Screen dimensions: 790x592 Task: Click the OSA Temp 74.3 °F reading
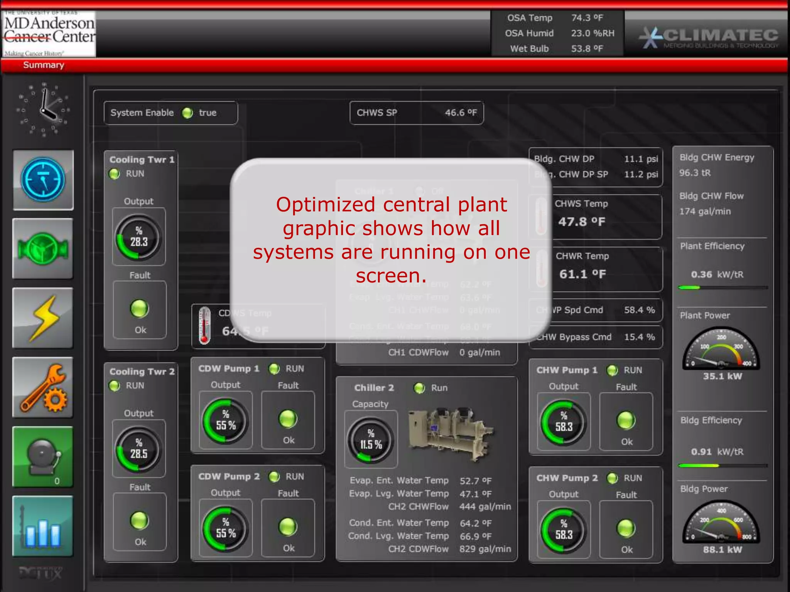pyautogui.click(x=587, y=18)
